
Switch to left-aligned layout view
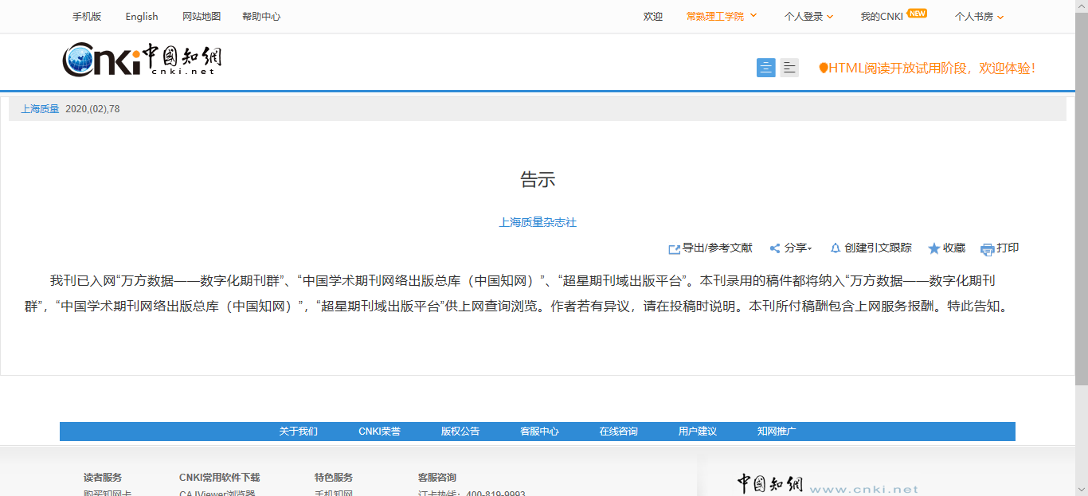coord(789,68)
